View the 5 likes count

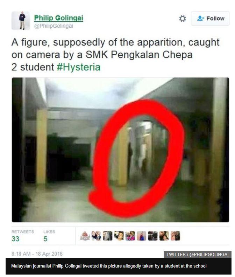(x=45, y=239)
